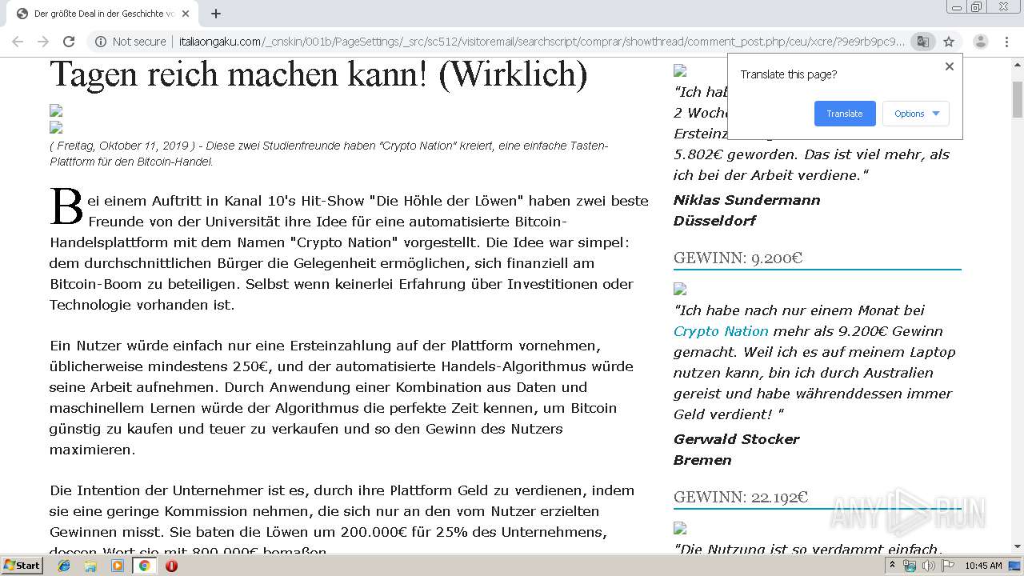Click the browser back arrow
Viewport: 1024px width, 576px height.
click(x=18, y=42)
